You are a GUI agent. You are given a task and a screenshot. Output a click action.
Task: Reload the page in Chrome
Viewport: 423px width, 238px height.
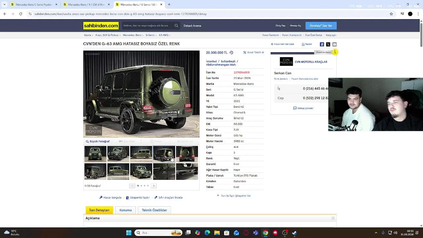[20, 14]
